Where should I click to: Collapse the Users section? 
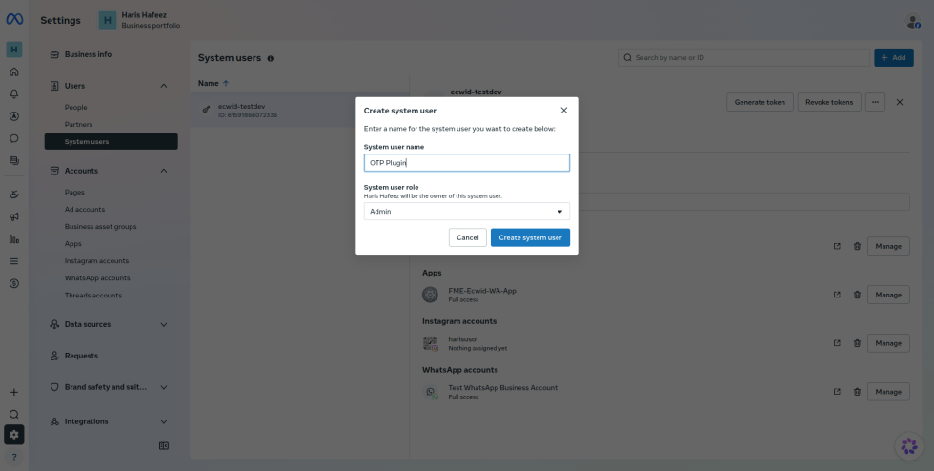[164, 86]
